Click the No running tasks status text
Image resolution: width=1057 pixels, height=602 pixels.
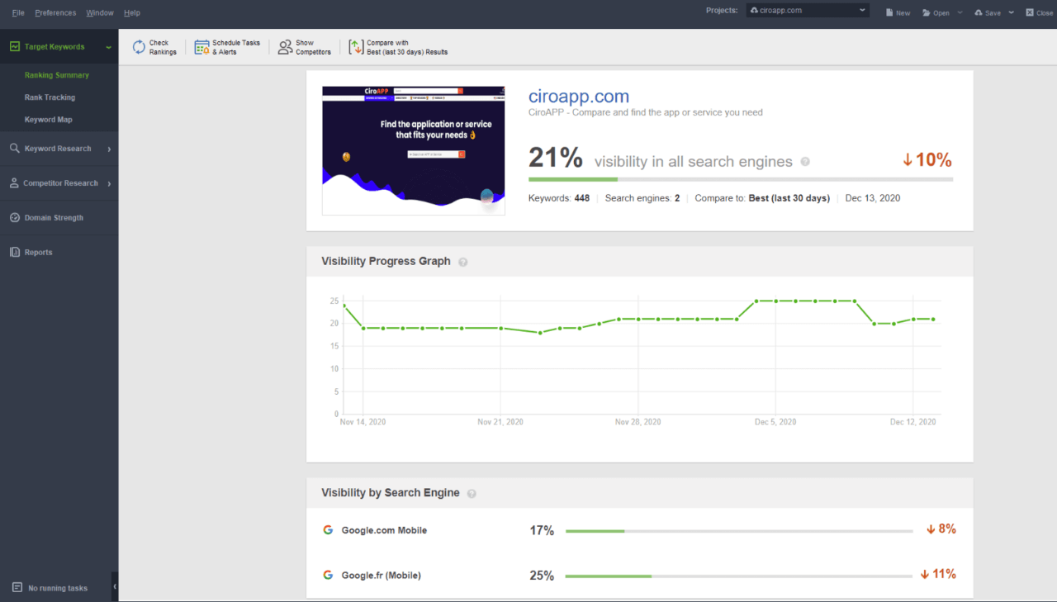[58, 588]
